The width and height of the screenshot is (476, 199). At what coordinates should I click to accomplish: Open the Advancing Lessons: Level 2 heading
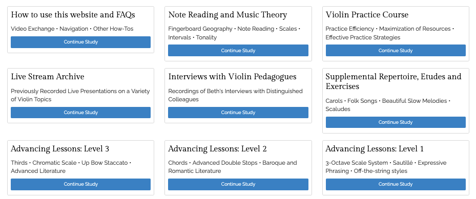217,149
